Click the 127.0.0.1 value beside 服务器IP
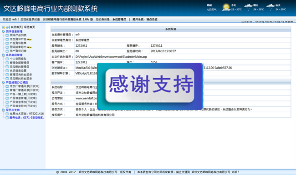296x175 pixels. tap(156, 45)
